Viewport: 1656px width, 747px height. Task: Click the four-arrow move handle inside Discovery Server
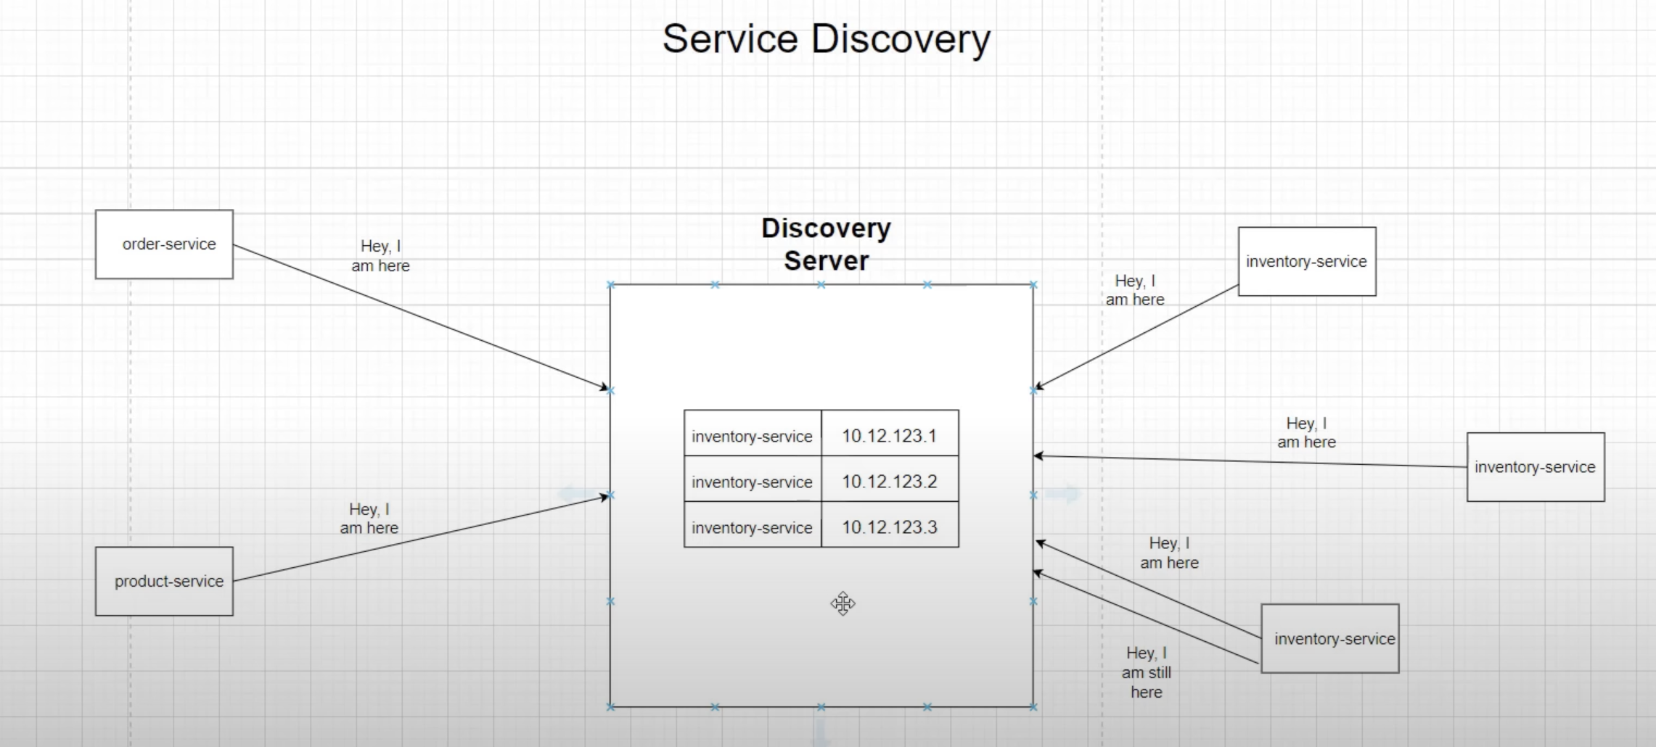pyautogui.click(x=842, y=603)
